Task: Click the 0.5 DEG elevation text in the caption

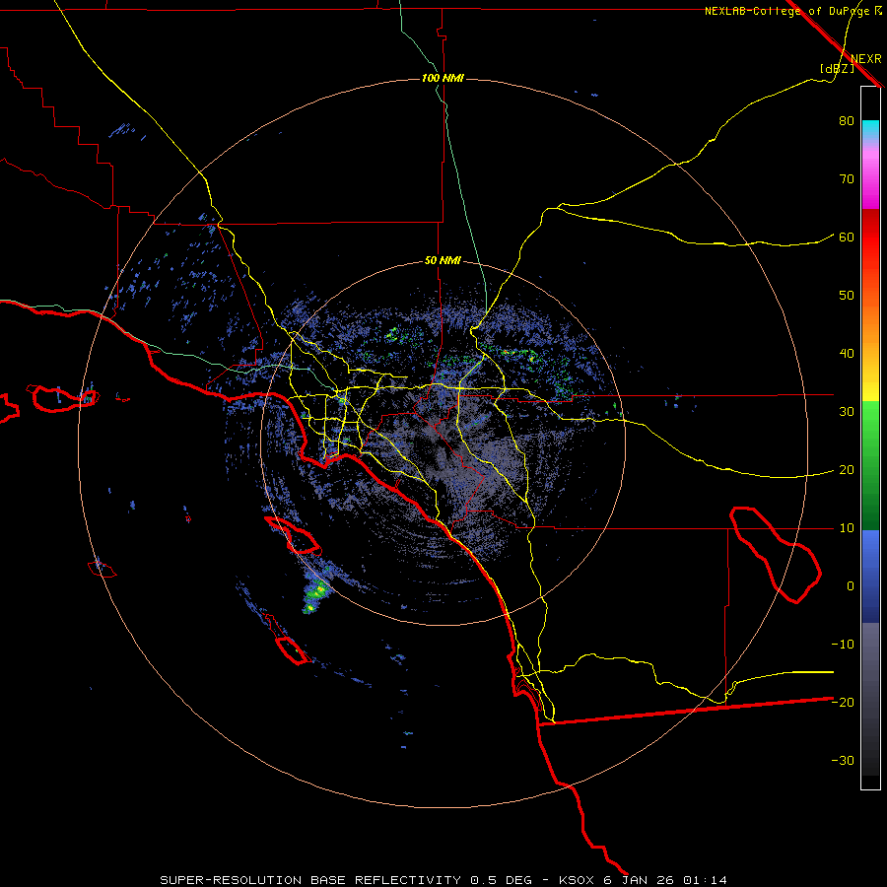Action: pyautogui.click(x=502, y=880)
